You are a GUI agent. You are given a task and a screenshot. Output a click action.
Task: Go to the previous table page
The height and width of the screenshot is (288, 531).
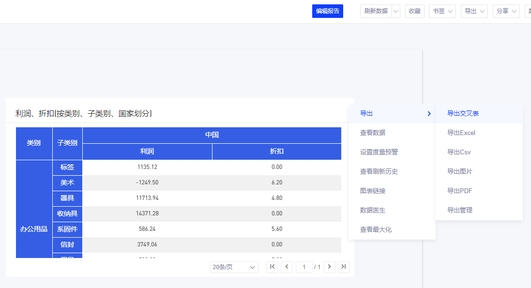[x=287, y=267]
